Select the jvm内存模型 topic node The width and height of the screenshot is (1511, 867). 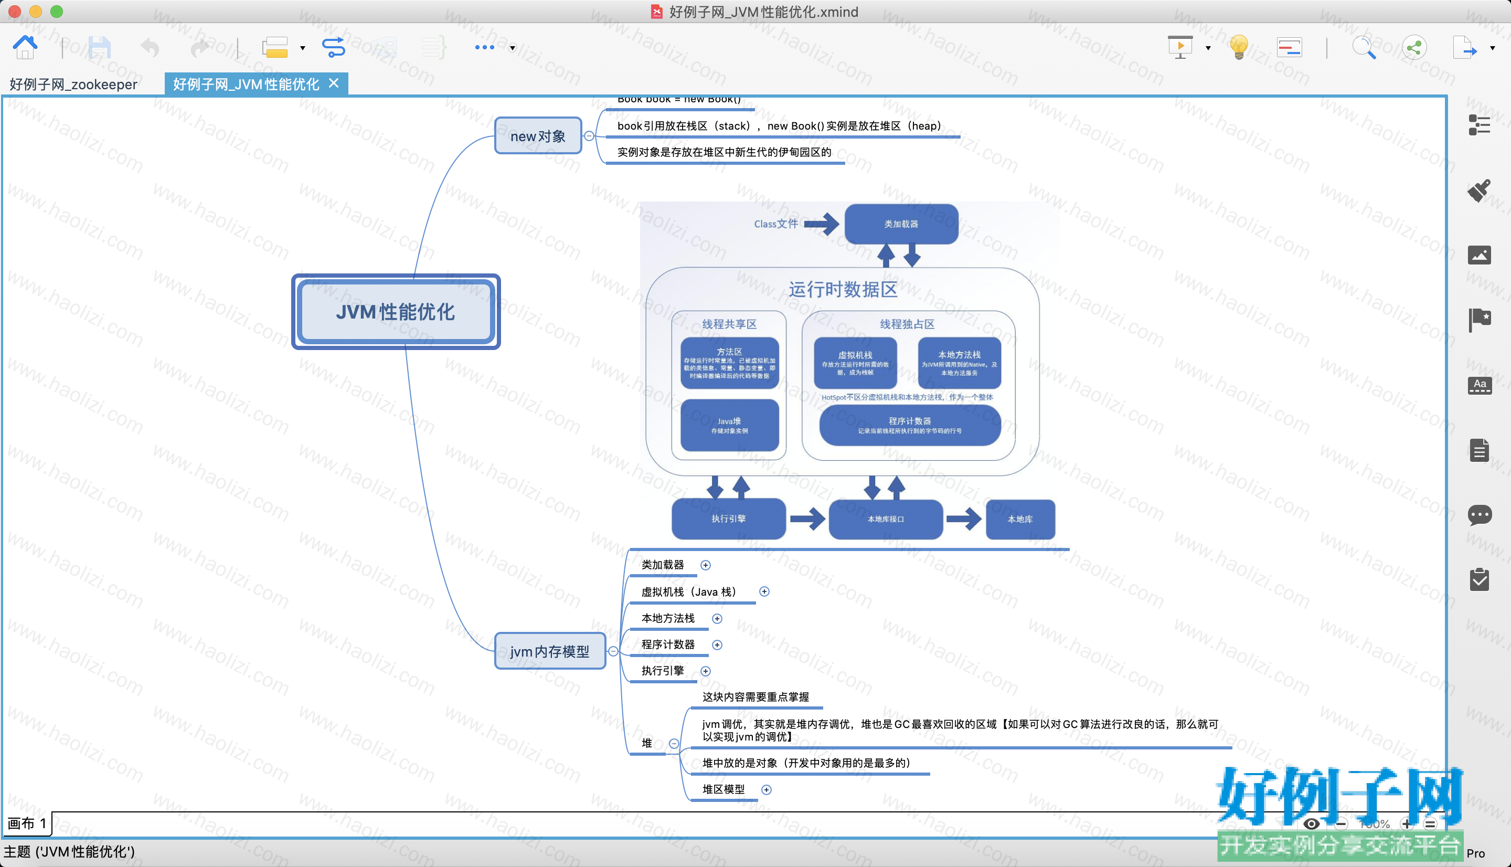coord(550,651)
